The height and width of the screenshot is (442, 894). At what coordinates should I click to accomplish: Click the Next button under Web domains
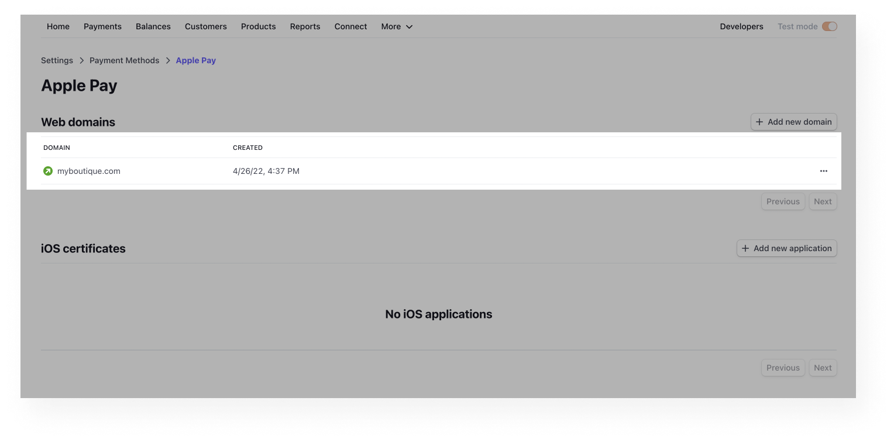(823, 201)
